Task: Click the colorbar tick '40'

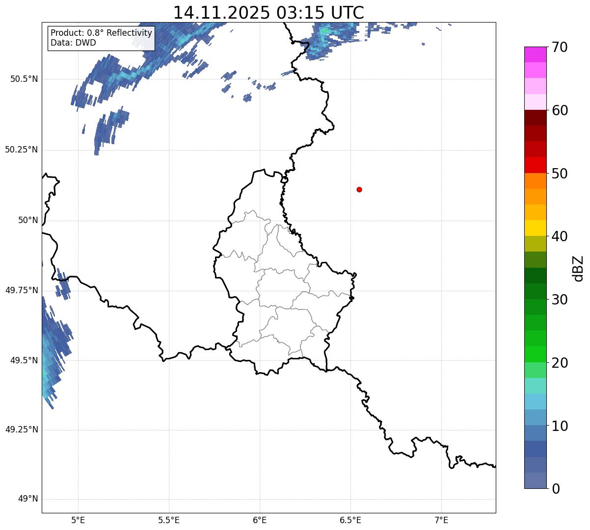Action: point(559,236)
